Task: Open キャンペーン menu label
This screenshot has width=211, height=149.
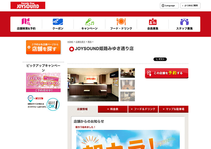Action: (x=89, y=29)
